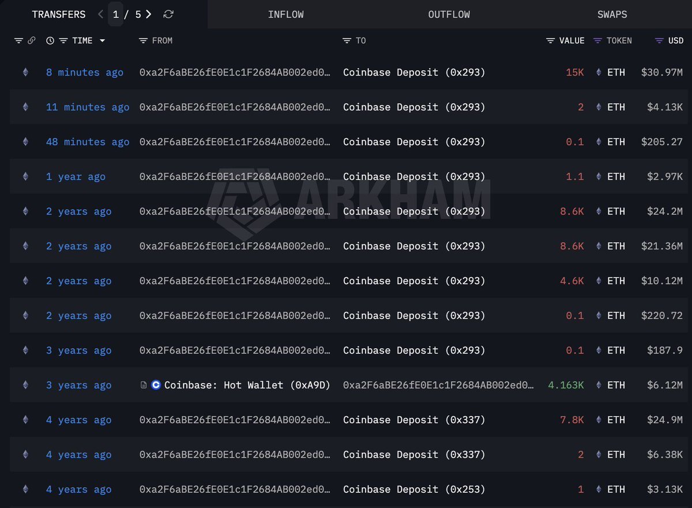Refresh the transfers list
This screenshot has width=692, height=508.
pos(168,14)
